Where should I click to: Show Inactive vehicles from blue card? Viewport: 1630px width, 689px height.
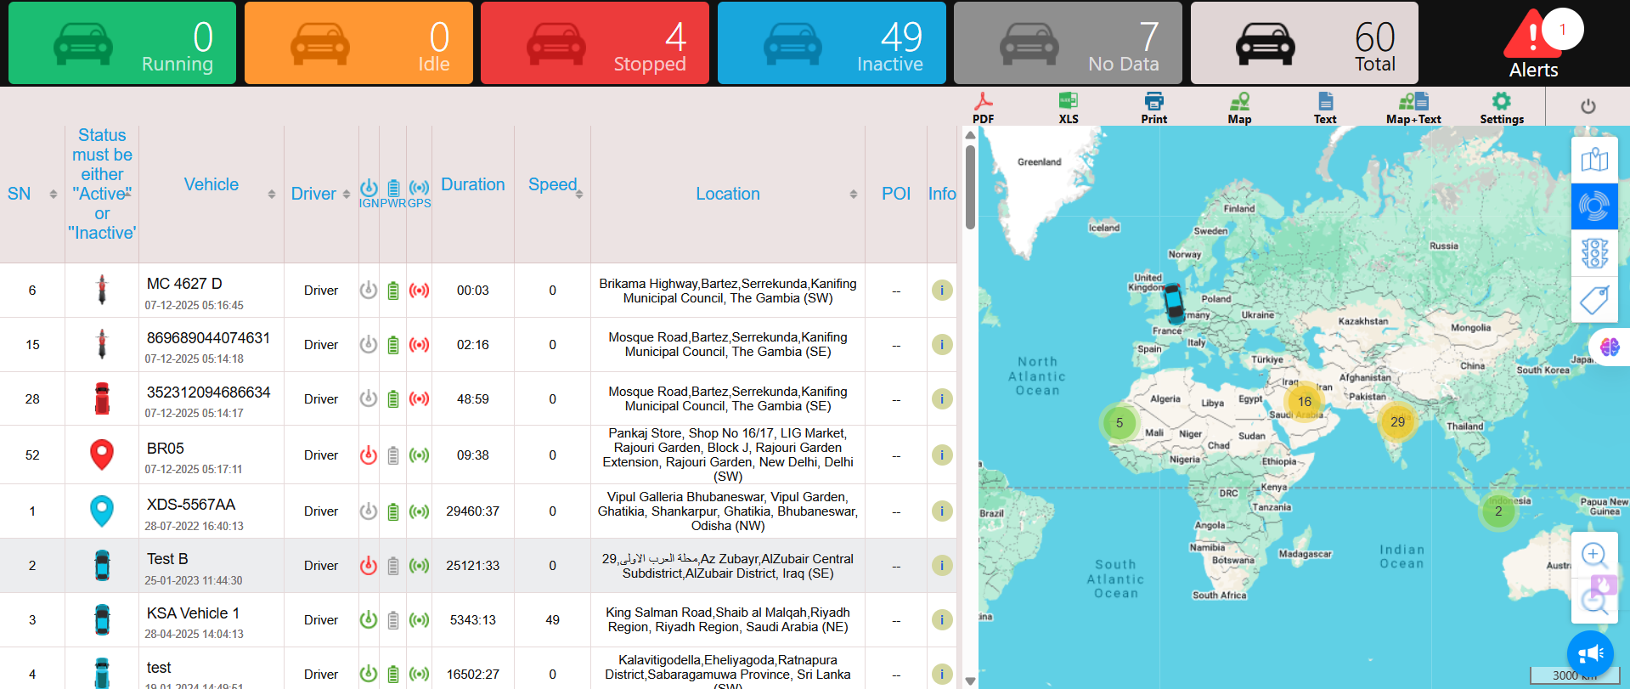tap(832, 42)
